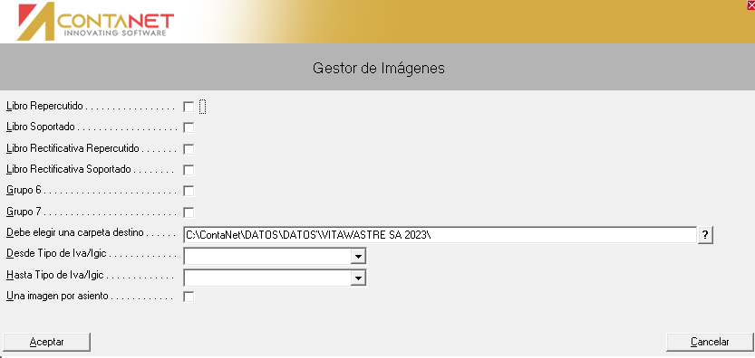Image resolution: width=755 pixels, height=358 pixels.
Task: Toggle the Libro Rectificativa Soportado checkbox
Action: 189,170
